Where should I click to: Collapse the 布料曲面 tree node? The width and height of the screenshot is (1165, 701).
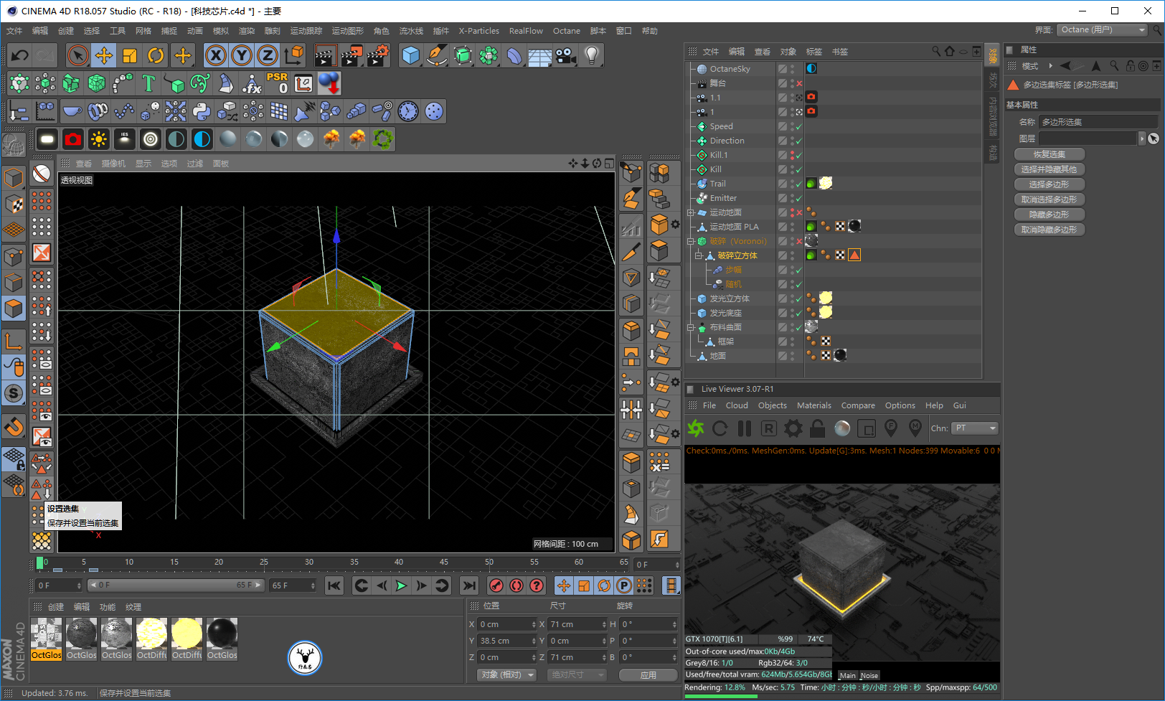(690, 327)
